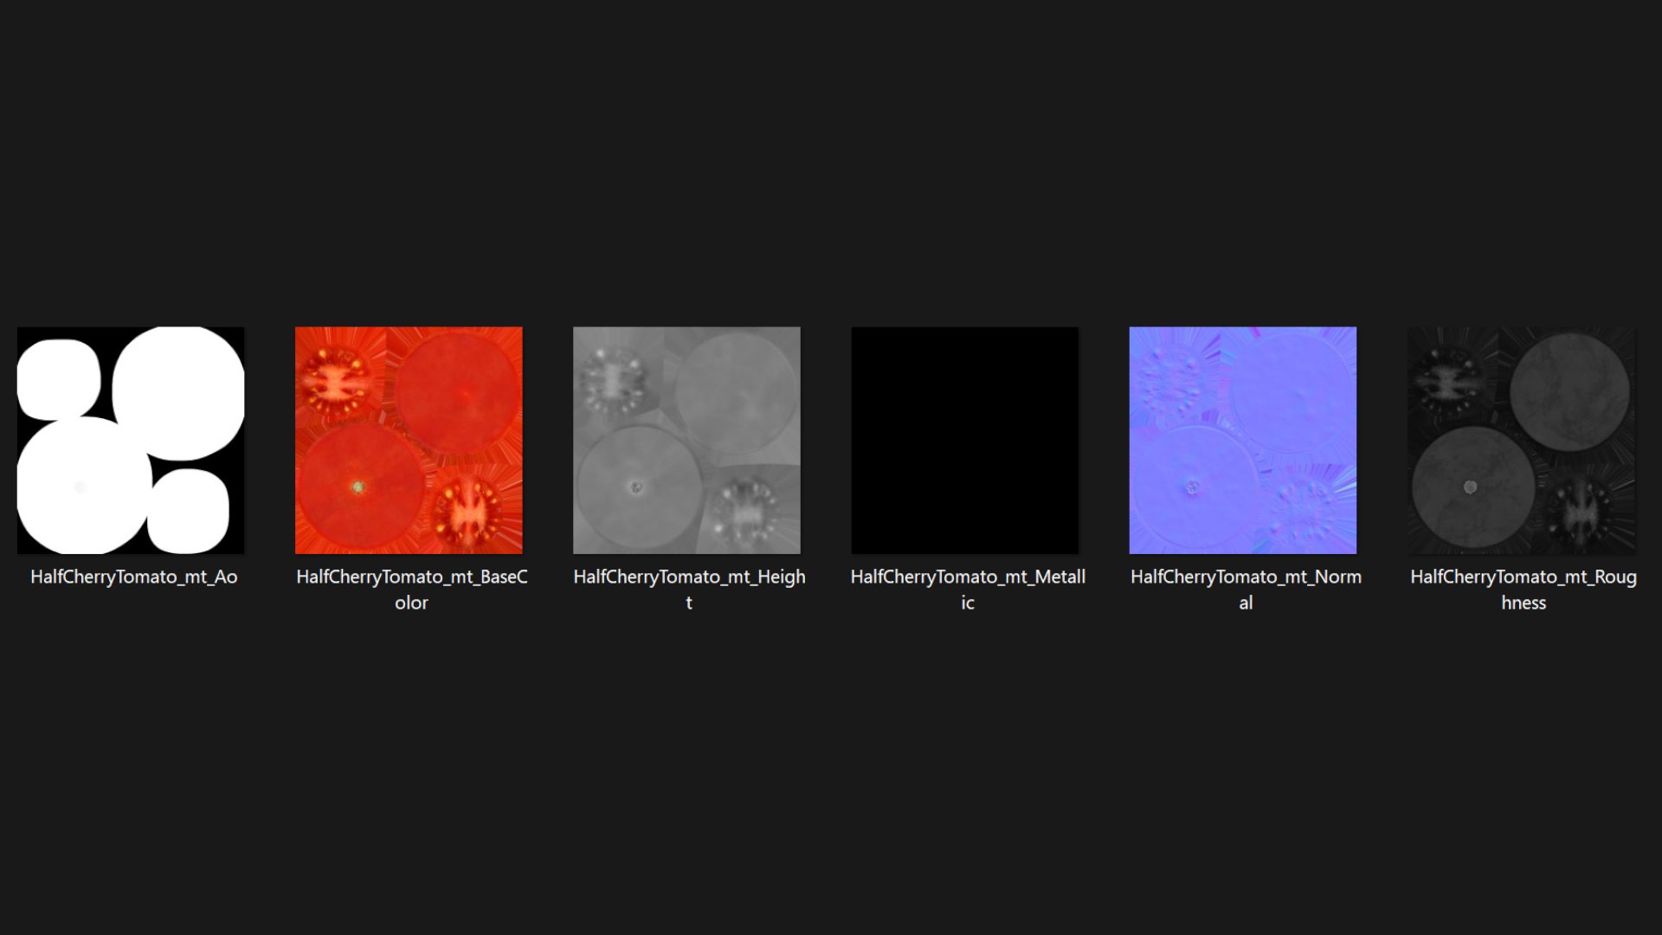
Task: Click the HalfCherryTomato_mt_Roughness file name
Action: tap(1523, 590)
